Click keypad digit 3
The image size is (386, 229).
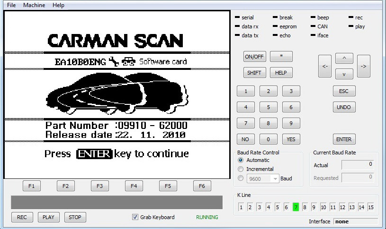pyautogui.click(x=291, y=91)
